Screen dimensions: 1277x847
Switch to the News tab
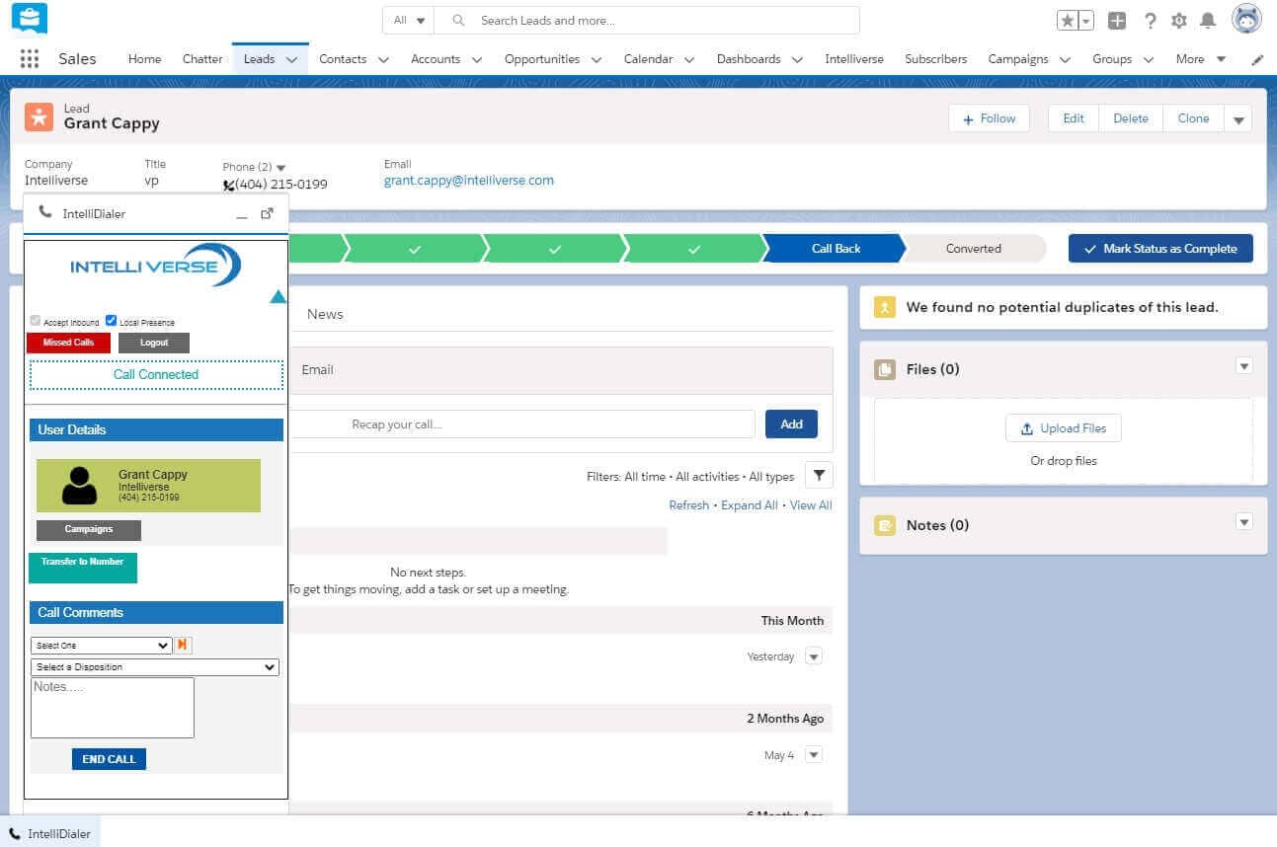point(325,314)
